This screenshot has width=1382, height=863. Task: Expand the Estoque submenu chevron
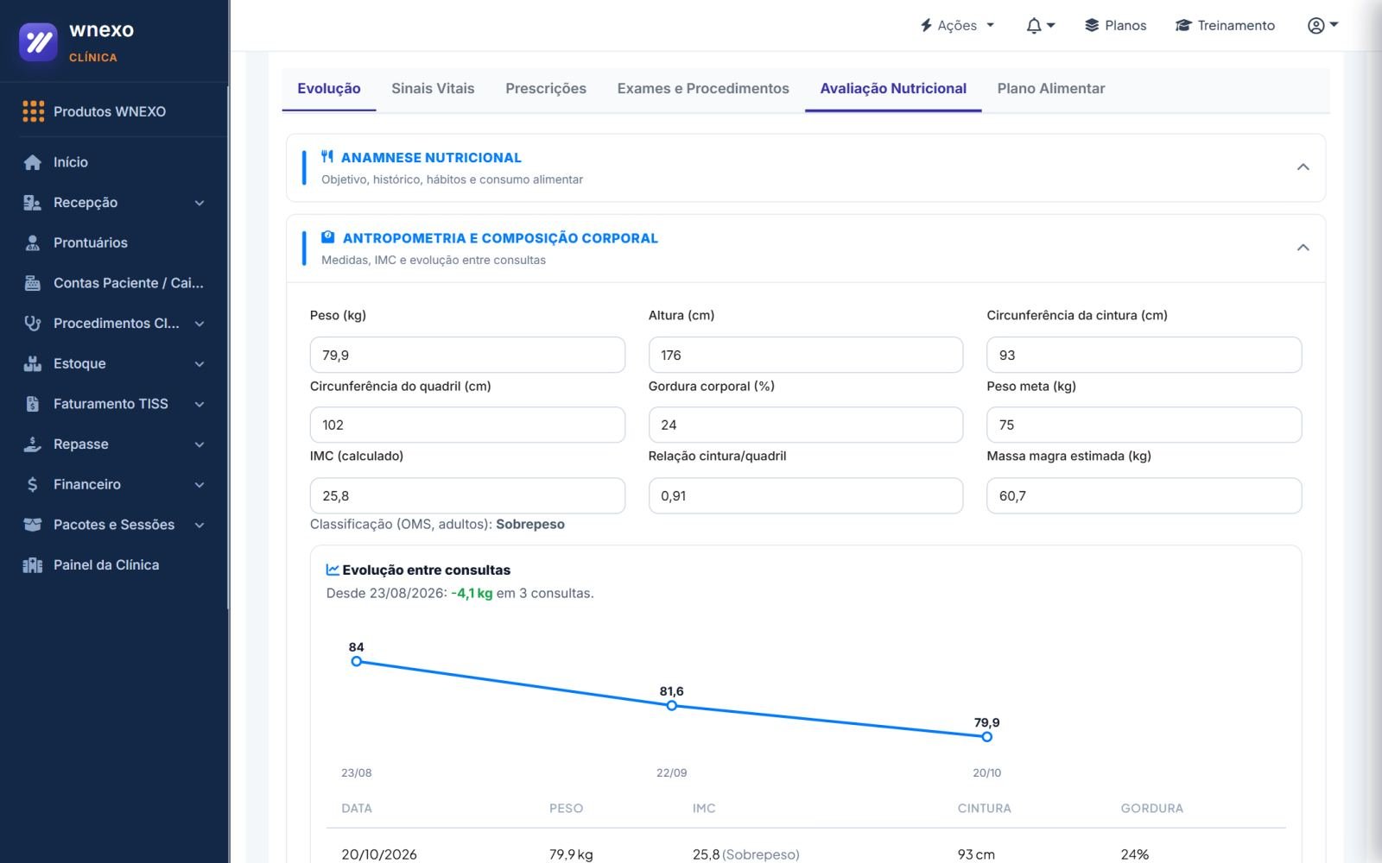pyautogui.click(x=200, y=364)
